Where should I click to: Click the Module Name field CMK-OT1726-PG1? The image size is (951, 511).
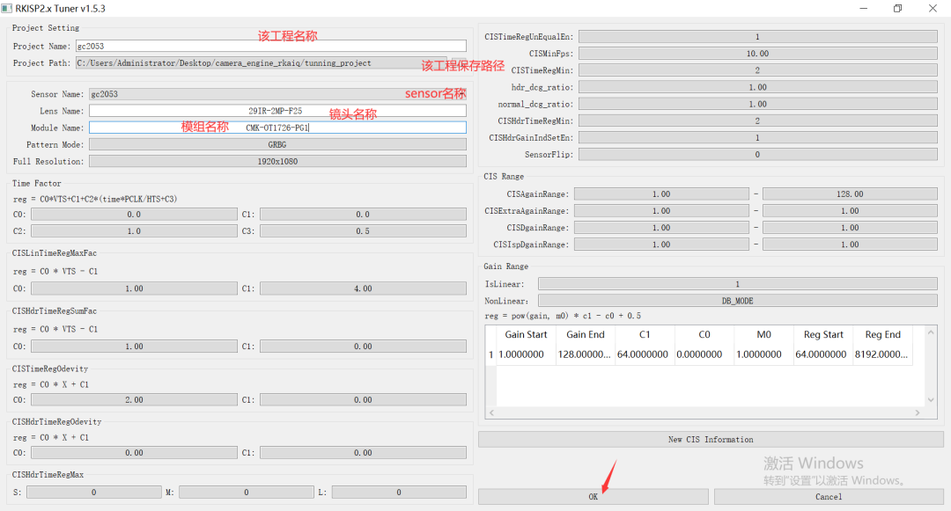(277, 127)
